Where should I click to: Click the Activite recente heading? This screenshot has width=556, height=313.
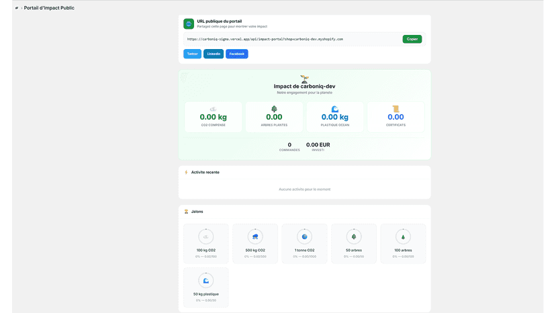pos(205,173)
